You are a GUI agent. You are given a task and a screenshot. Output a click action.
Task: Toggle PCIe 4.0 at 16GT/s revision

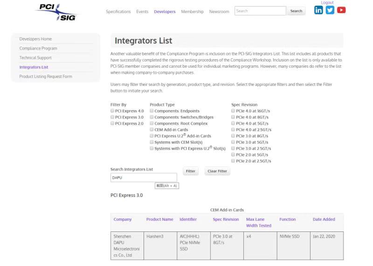pyautogui.click(x=233, y=111)
